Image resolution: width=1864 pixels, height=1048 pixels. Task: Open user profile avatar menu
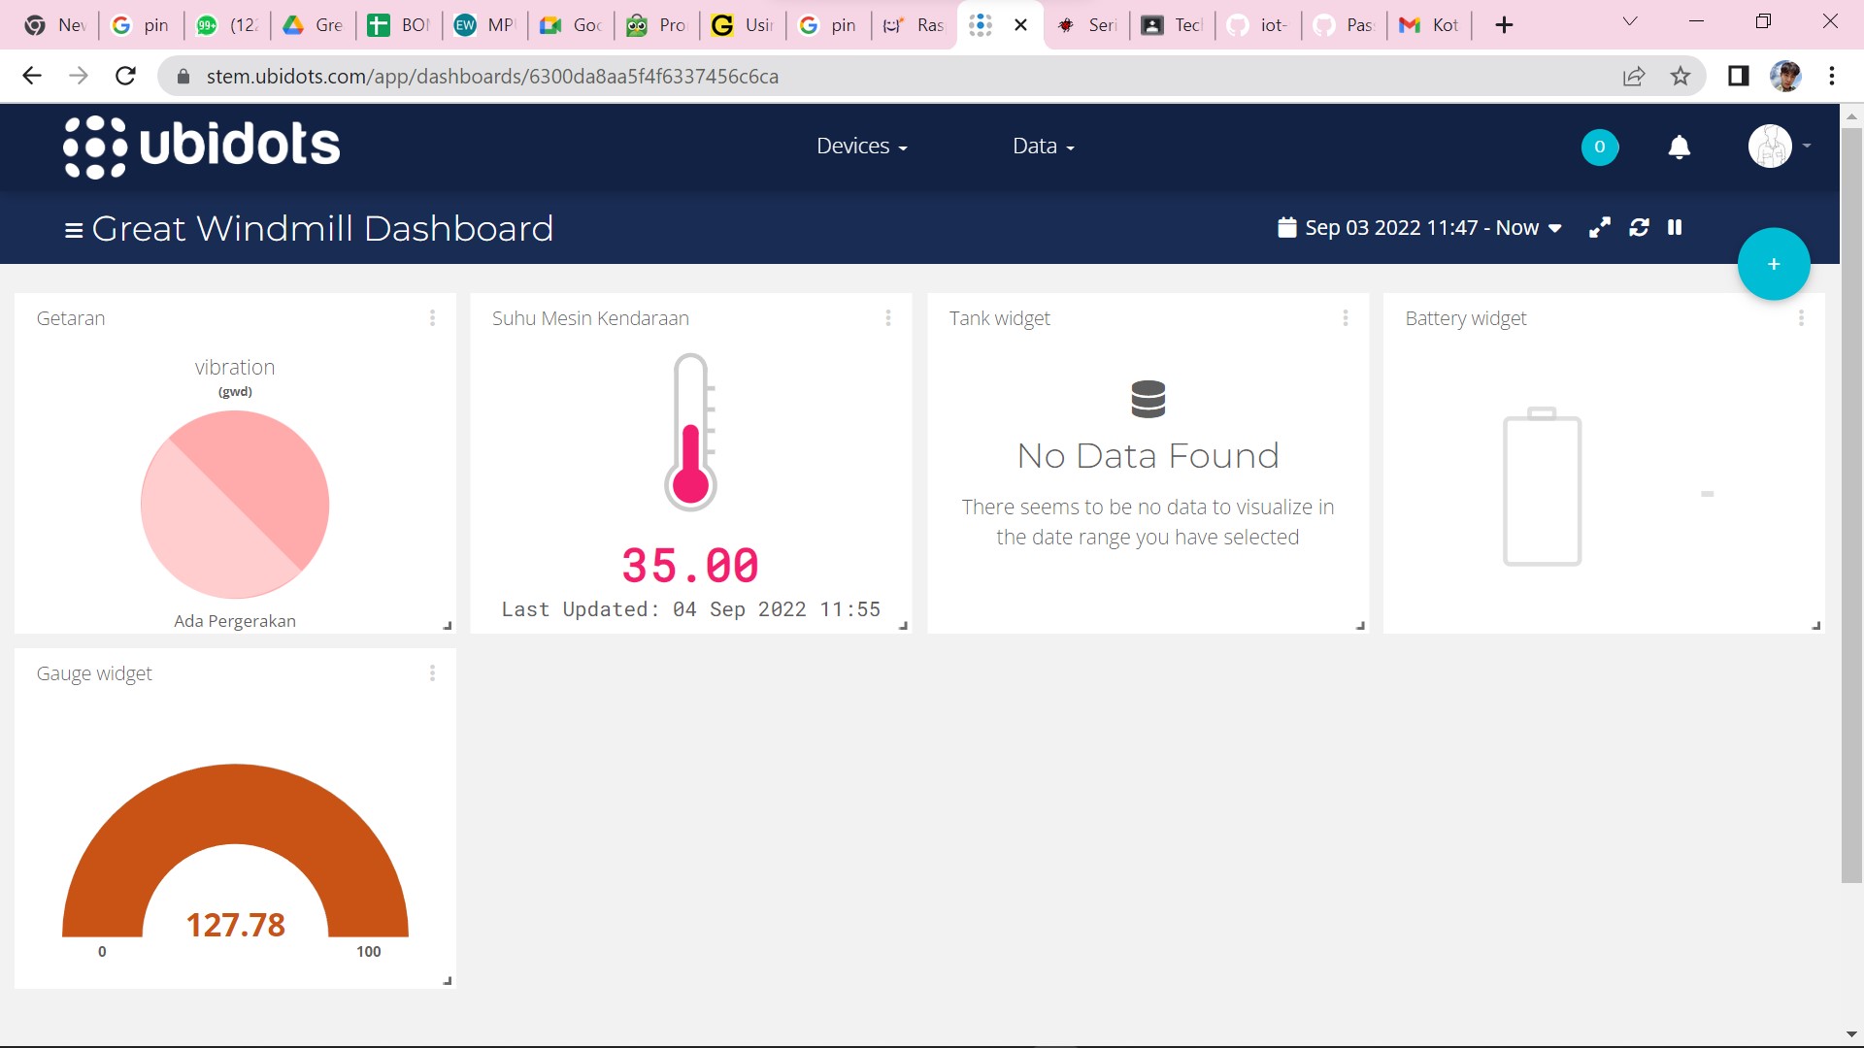pyautogui.click(x=1771, y=147)
